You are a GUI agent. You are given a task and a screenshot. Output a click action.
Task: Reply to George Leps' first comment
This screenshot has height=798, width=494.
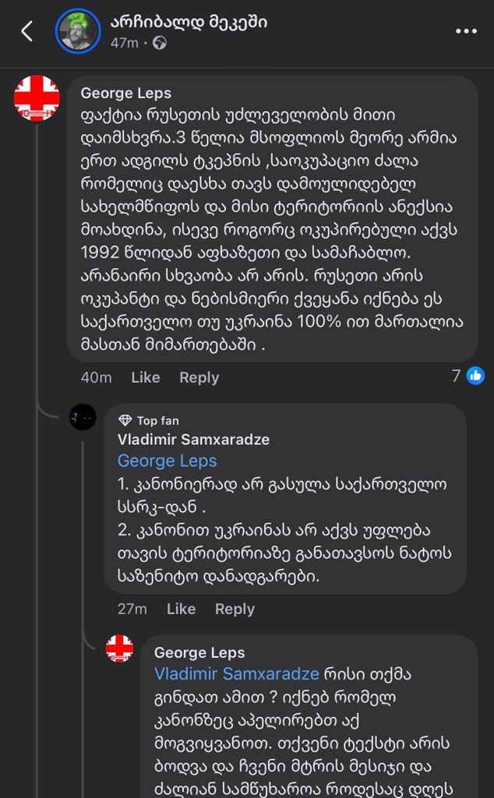199,377
